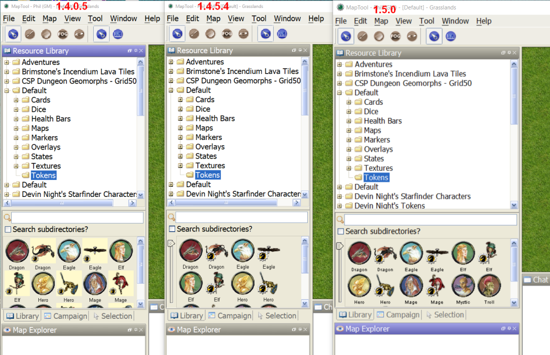The height and width of the screenshot is (355, 550).
Task: Select Dice folder in middle window tree
Action: point(202,109)
